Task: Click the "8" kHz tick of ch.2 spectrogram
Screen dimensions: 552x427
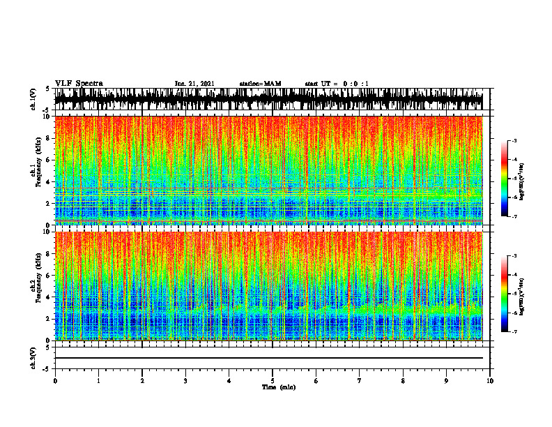Action: [49, 254]
